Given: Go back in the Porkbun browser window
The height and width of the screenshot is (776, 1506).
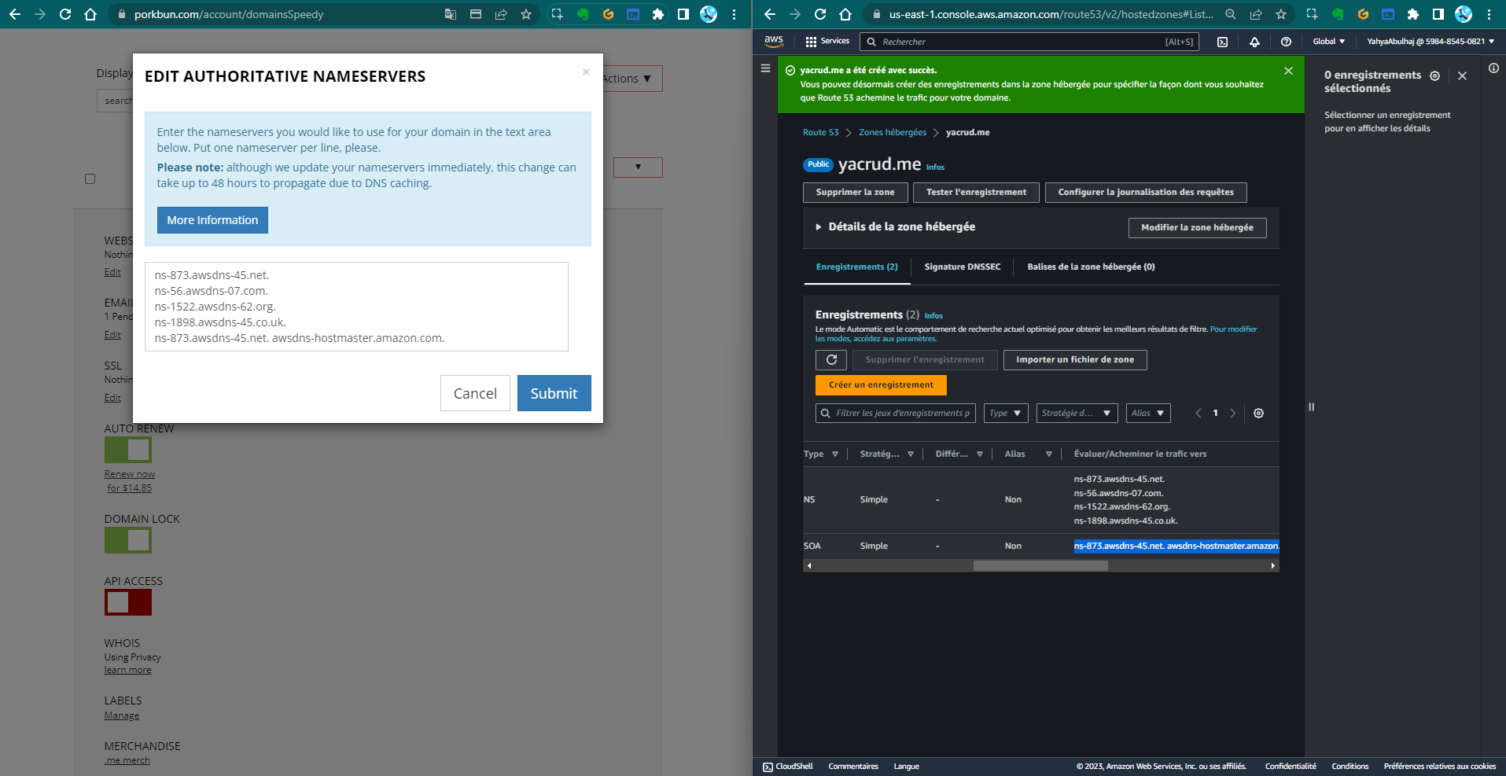Looking at the screenshot, I should pyautogui.click(x=15, y=14).
